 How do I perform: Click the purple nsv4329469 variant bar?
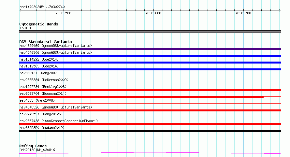coord(150,49)
